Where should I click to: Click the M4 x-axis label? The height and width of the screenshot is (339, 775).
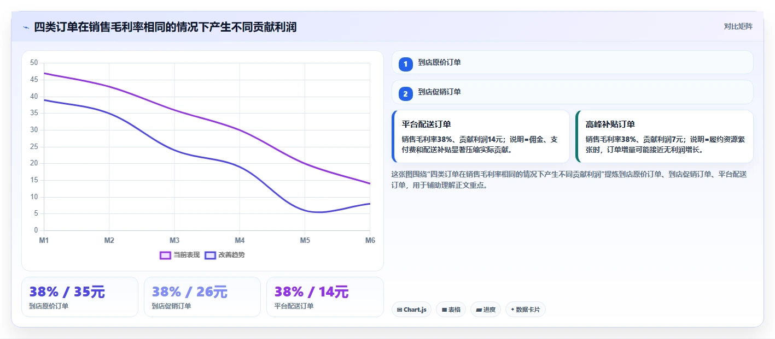(240, 240)
